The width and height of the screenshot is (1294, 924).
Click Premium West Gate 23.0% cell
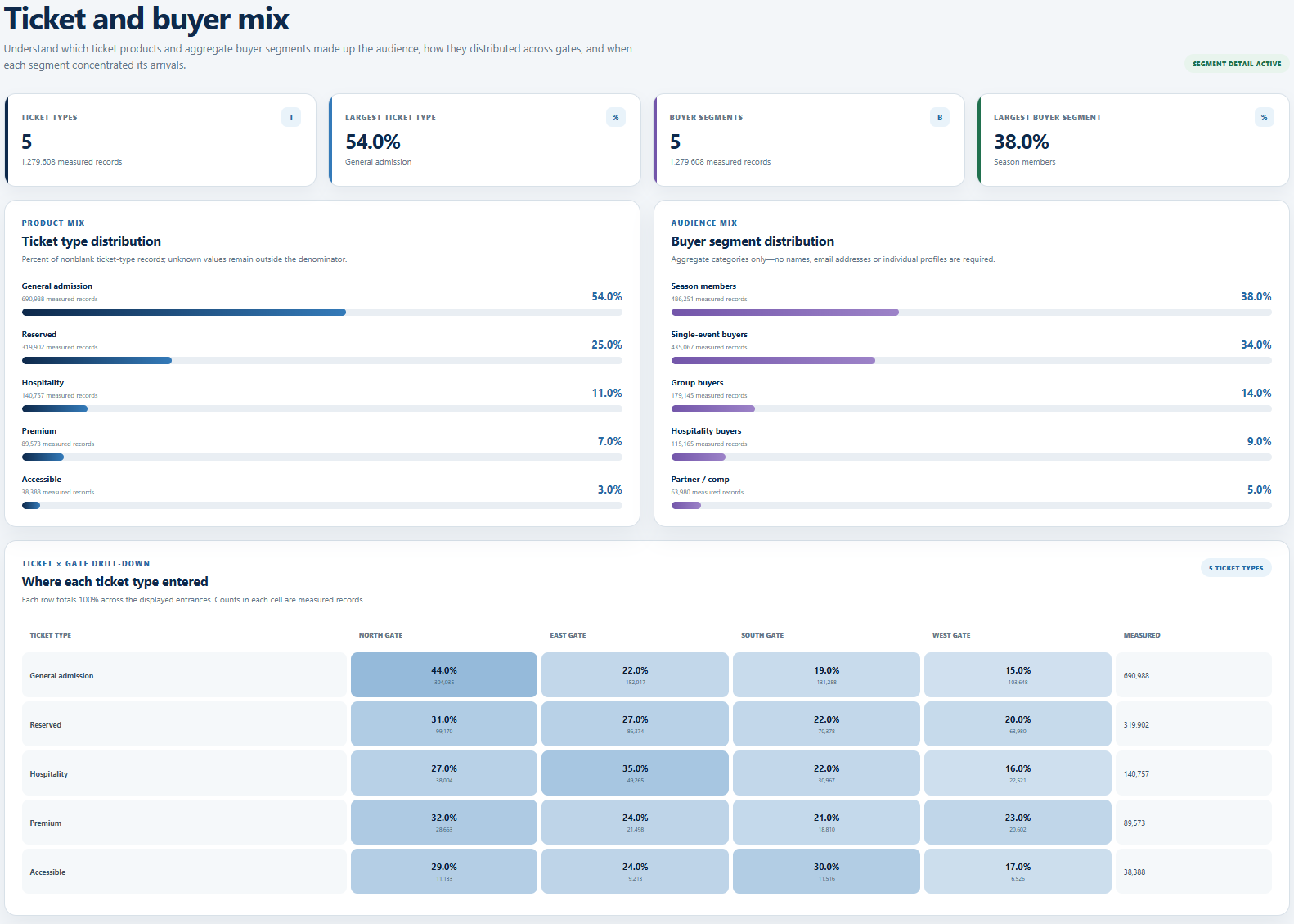[x=1018, y=823]
